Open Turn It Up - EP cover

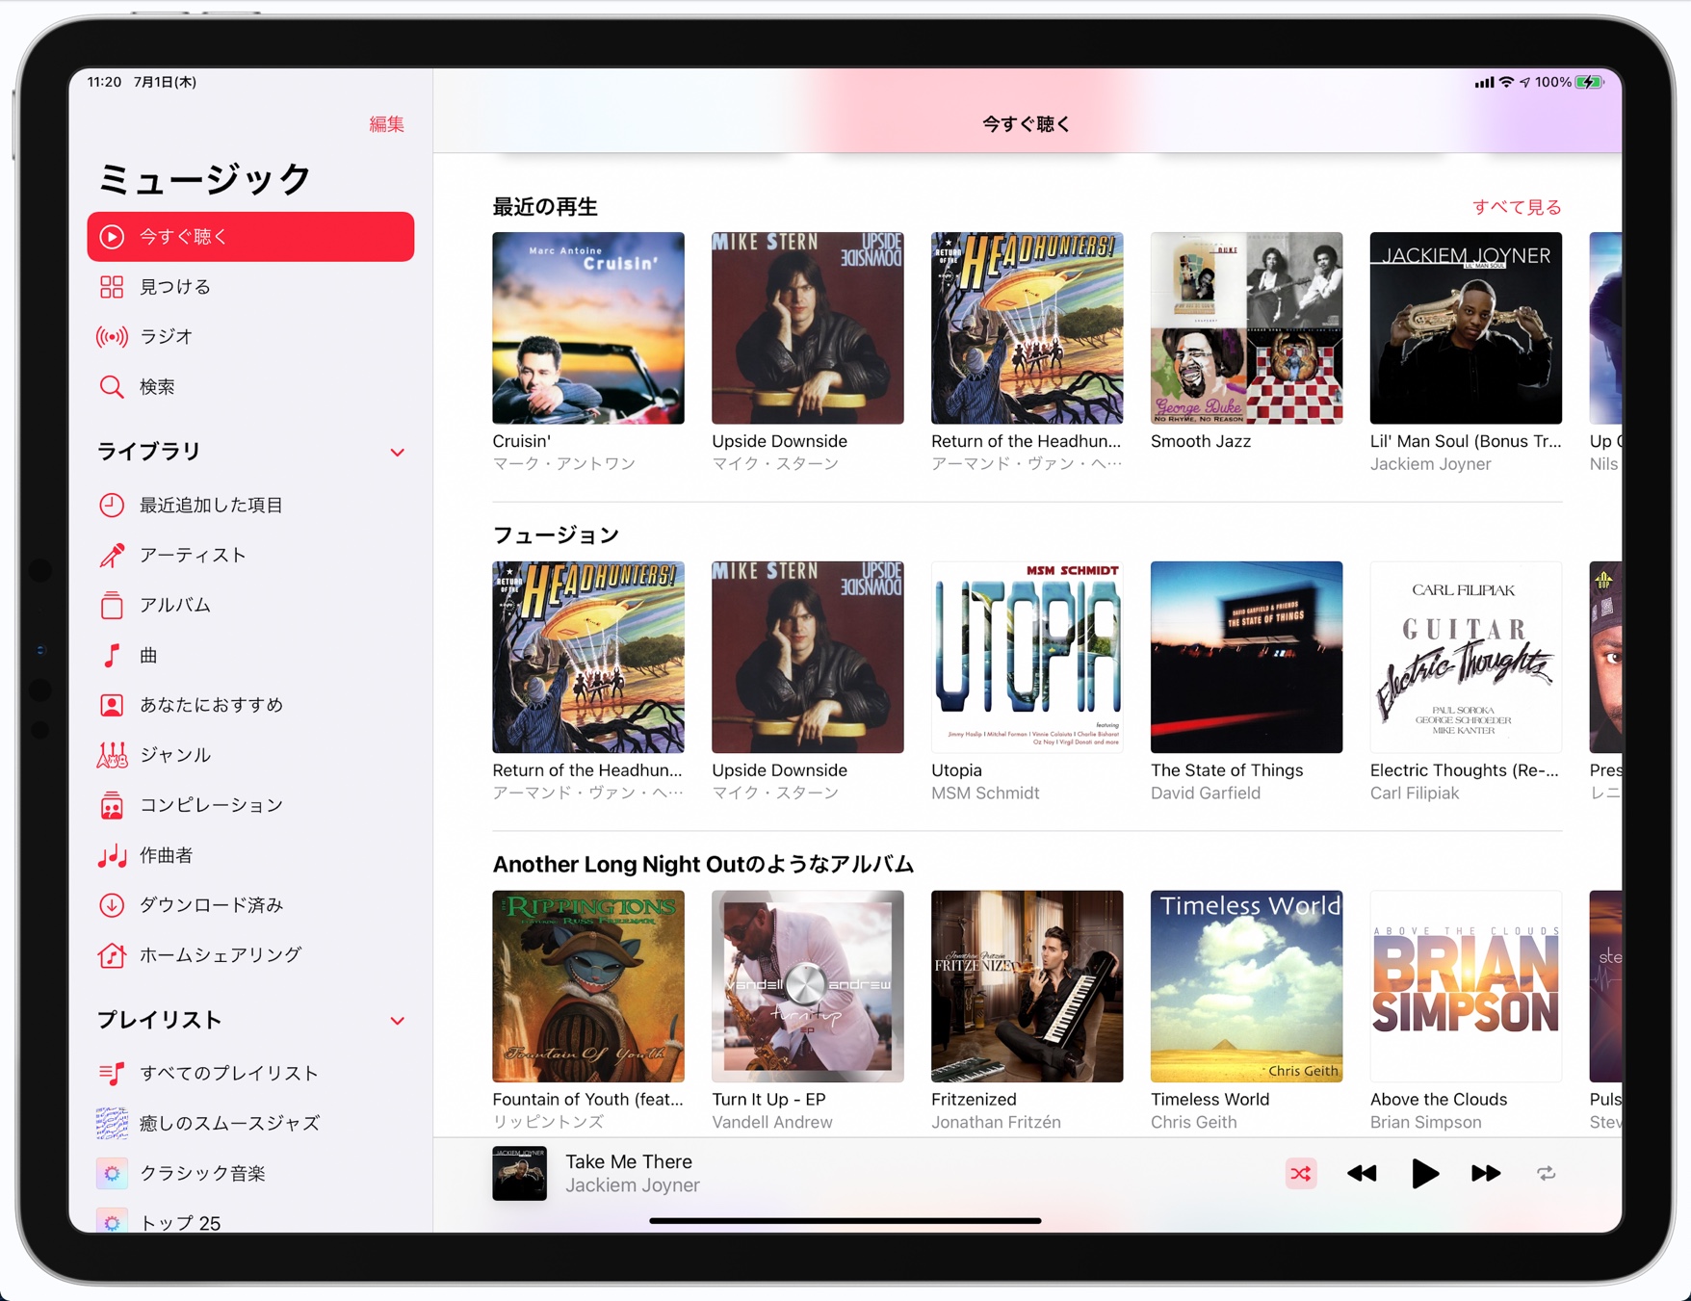coord(807,986)
